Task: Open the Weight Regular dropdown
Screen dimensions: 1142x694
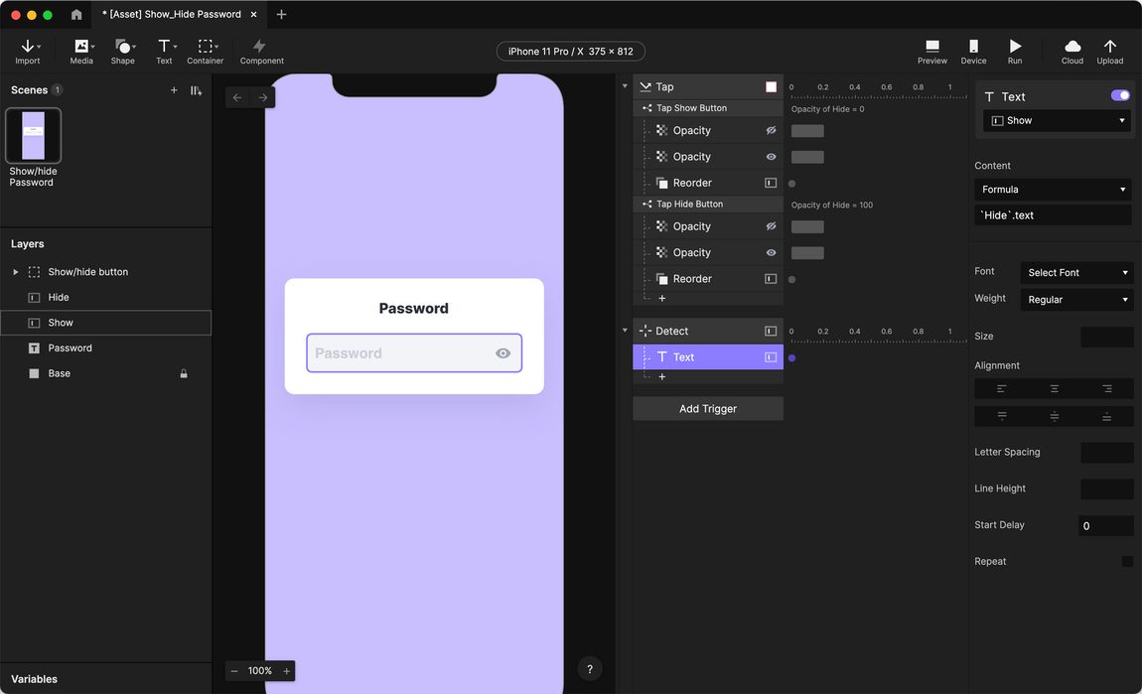Action: pos(1076,299)
